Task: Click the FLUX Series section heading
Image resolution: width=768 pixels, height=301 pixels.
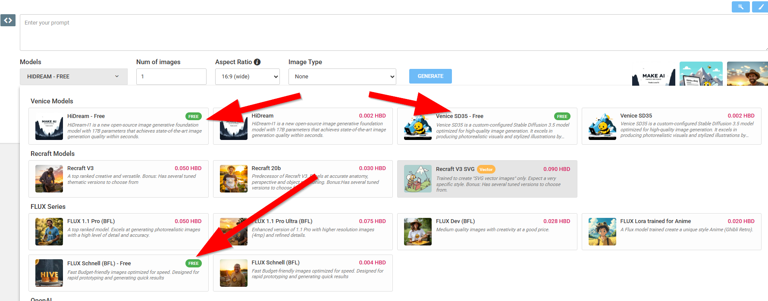Action: [48, 207]
